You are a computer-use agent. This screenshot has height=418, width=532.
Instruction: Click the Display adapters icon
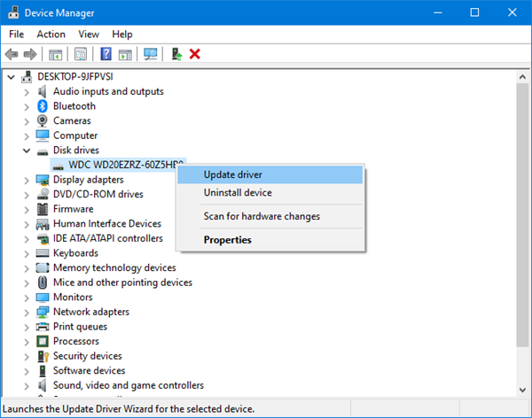click(x=43, y=180)
